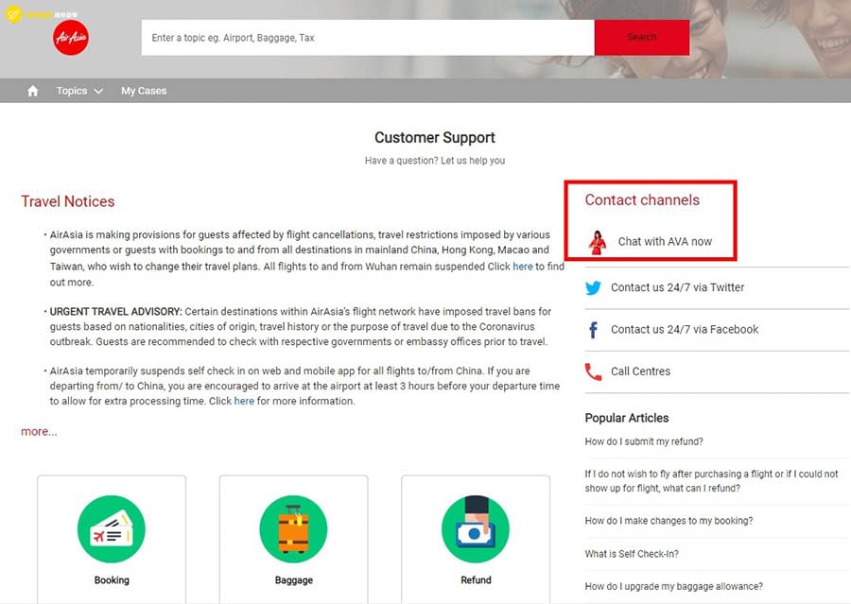Open the Baggage suitcase icon tile
The width and height of the screenshot is (851, 604).
pyautogui.click(x=293, y=530)
